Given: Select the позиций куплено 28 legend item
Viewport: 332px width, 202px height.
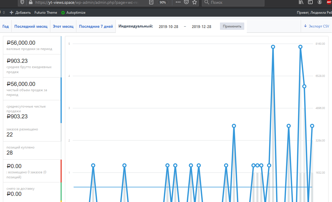Looking at the screenshot, I should click(x=32, y=150).
